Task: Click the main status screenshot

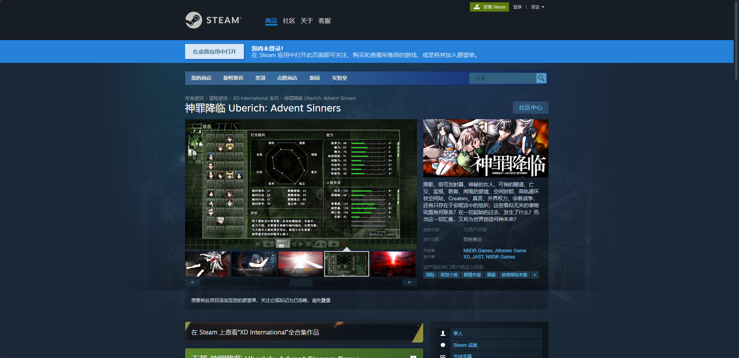Action: coord(301,184)
